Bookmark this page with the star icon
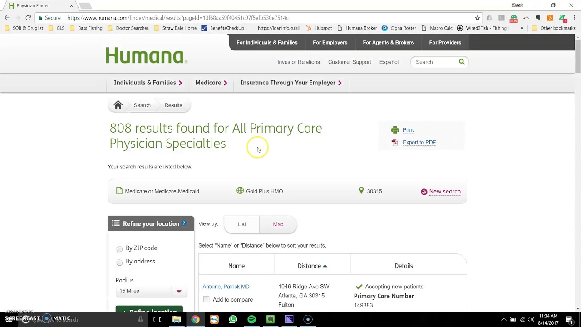Screen dimensions: 581x327 click(x=478, y=18)
